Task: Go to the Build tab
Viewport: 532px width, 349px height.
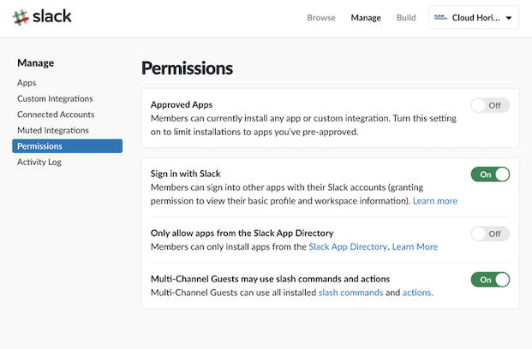Action: click(x=406, y=18)
